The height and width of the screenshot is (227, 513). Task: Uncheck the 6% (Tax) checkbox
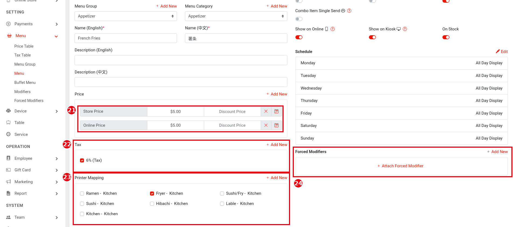tap(82, 161)
